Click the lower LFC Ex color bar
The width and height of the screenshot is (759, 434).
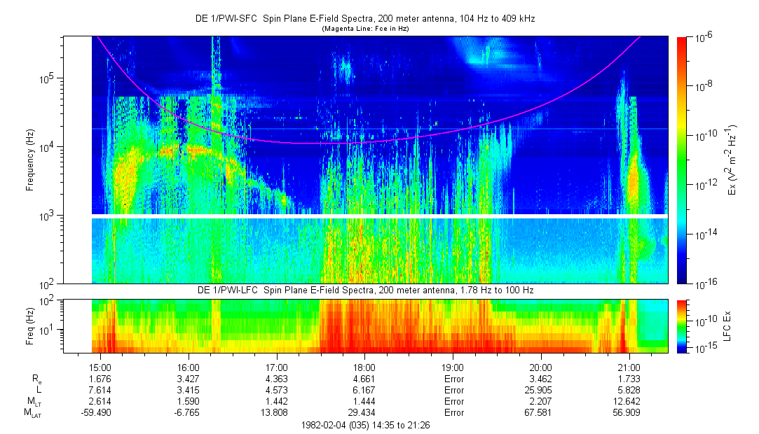pos(682,325)
